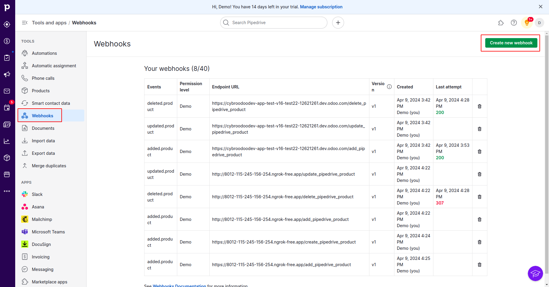The height and width of the screenshot is (287, 549).
Task: Click the Version info icon
Action: 389,87
